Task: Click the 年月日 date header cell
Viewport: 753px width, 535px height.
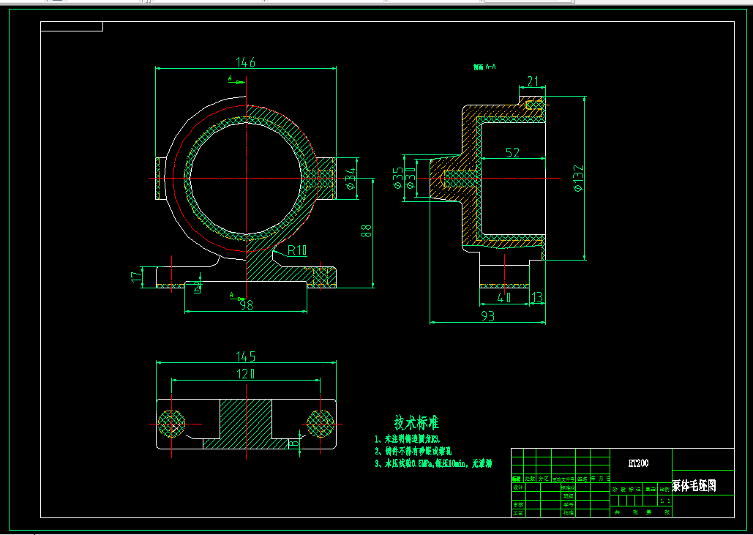Action: pyautogui.click(x=600, y=479)
